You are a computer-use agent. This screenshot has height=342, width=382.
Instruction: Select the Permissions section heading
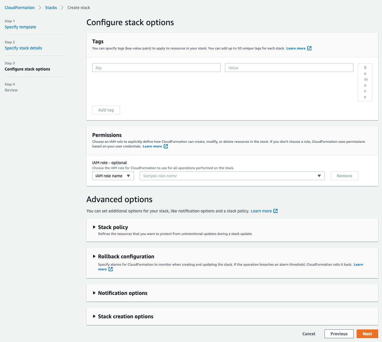coord(107,135)
